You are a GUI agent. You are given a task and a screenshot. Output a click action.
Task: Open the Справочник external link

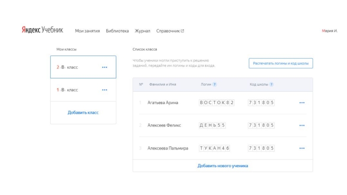point(170,31)
